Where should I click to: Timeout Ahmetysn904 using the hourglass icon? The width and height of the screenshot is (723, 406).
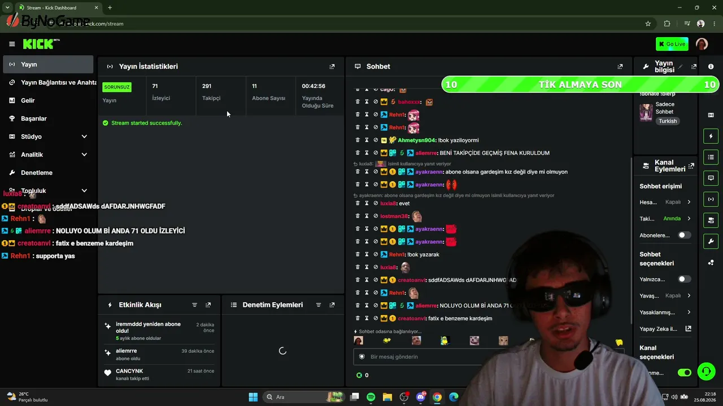pyautogui.click(x=367, y=140)
